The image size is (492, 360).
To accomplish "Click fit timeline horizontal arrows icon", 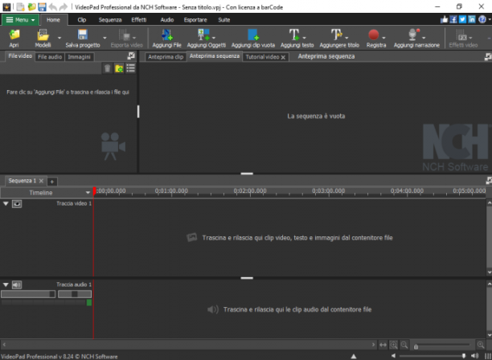I will (x=383, y=346).
